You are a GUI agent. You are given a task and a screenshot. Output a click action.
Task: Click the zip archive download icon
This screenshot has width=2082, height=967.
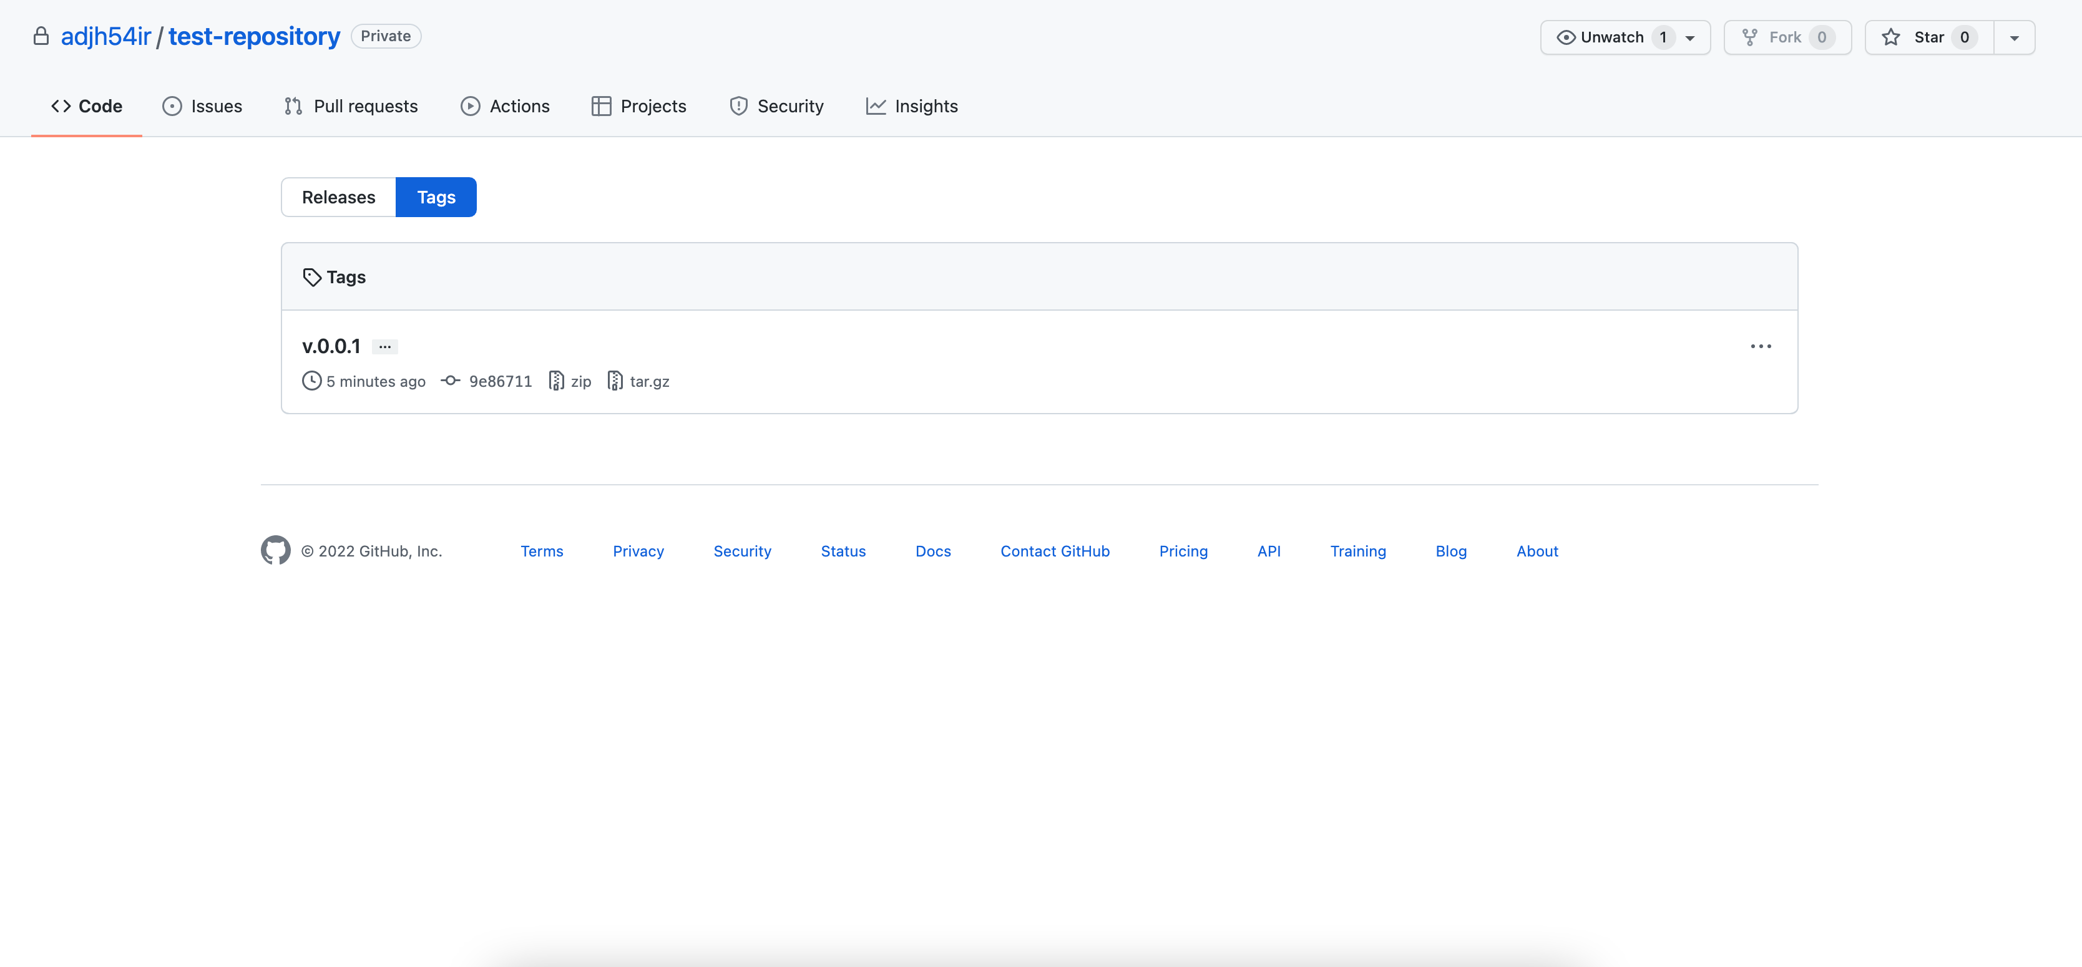tap(555, 381)
